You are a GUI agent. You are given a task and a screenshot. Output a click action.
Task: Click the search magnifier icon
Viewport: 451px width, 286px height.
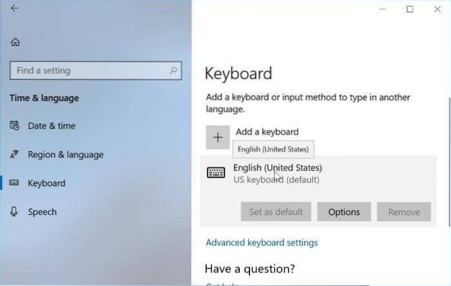173,70
